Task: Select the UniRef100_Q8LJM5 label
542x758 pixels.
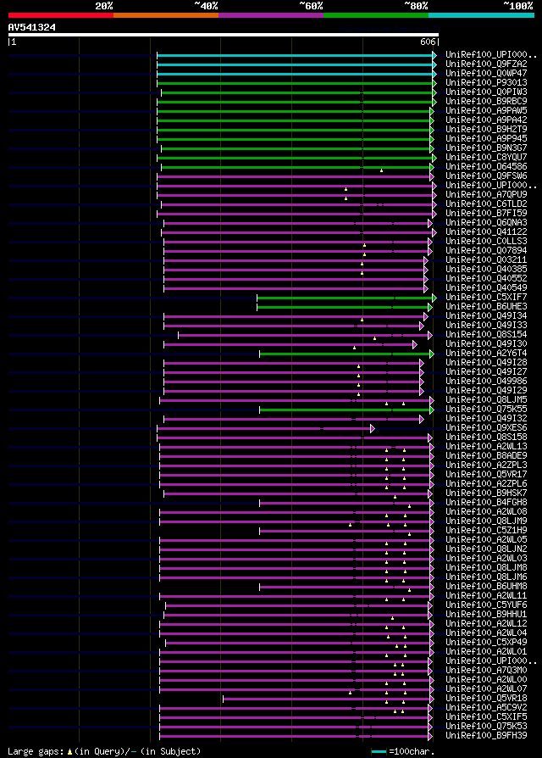Action: pos(486,399)
